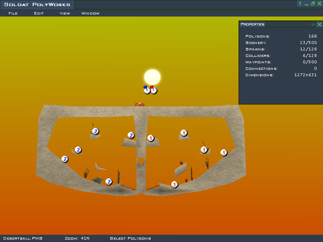
Task: Click the Desertball.PMS filename in status bar
Action: pos(23,238)
